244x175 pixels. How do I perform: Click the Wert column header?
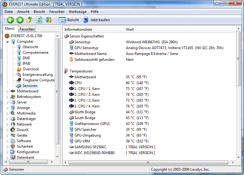[180, 29]
